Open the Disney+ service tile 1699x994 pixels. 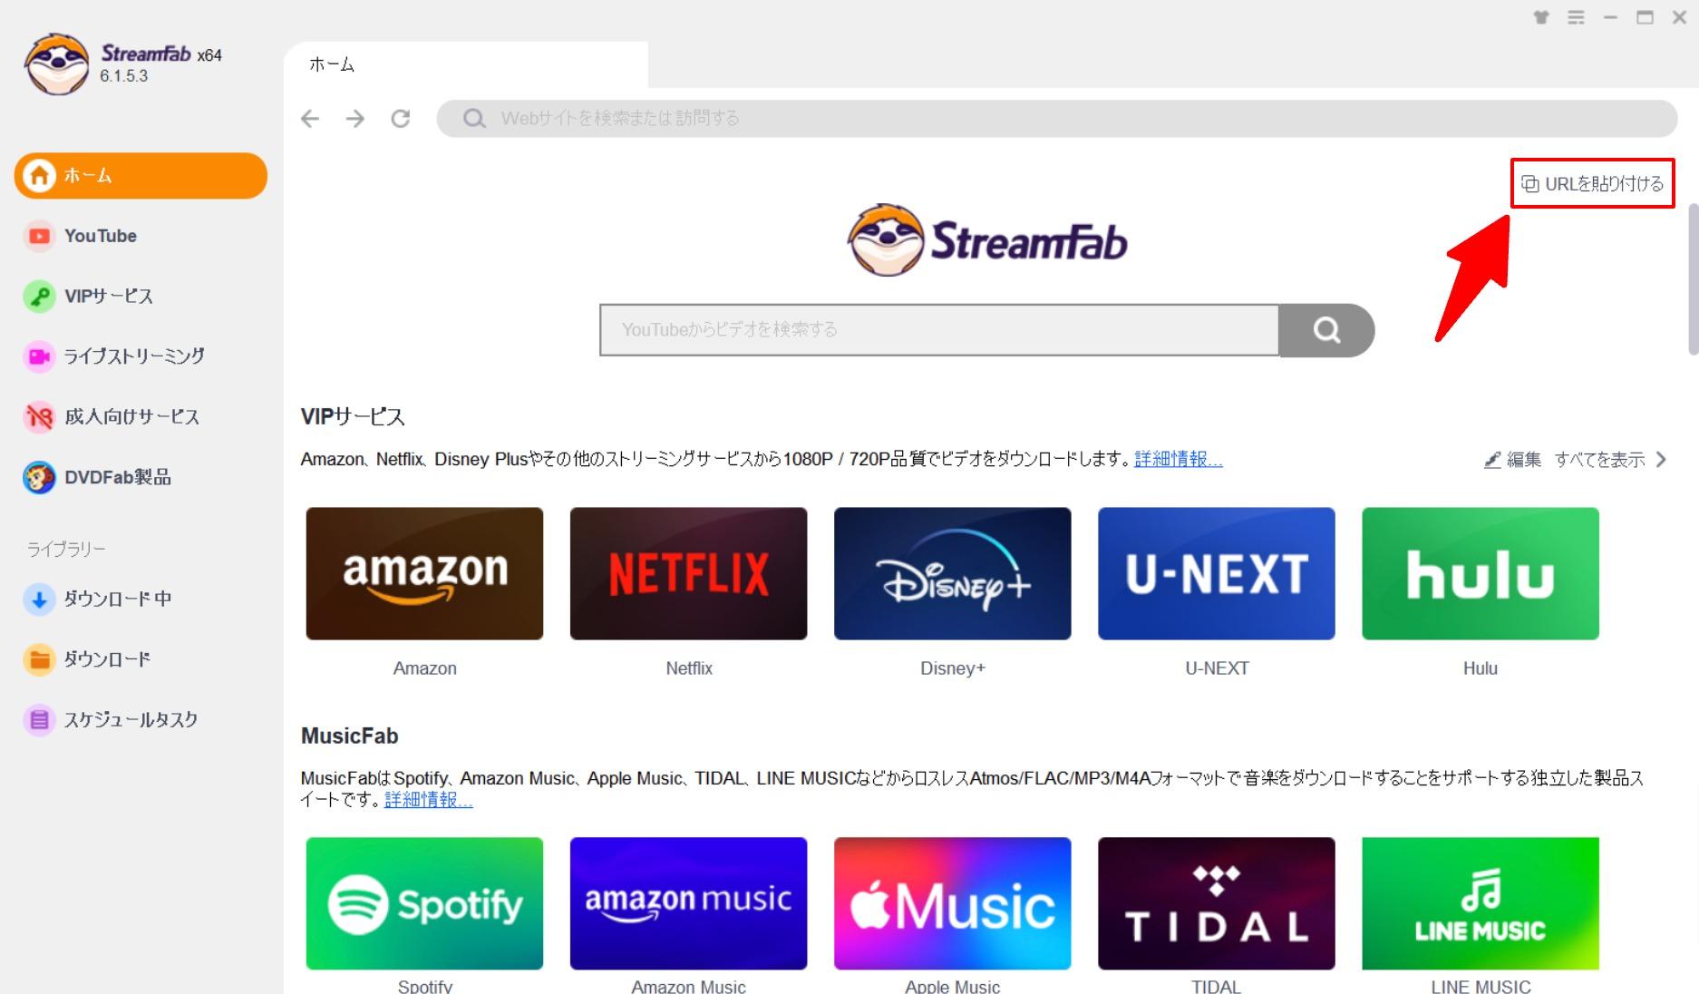click(x=952, y=573)
